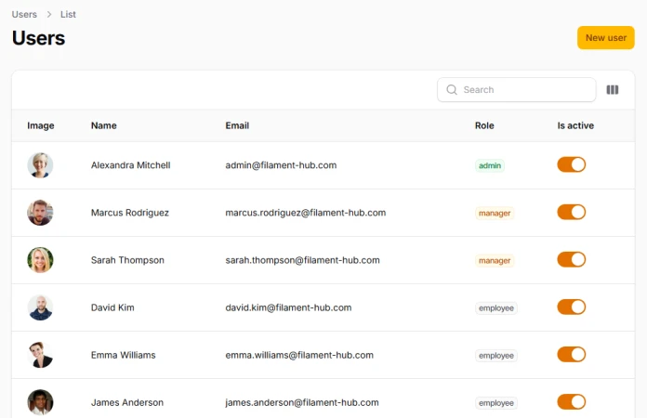Switch off David Kim's active toggle
Viewport: 647px width, 418px height.
571,307
